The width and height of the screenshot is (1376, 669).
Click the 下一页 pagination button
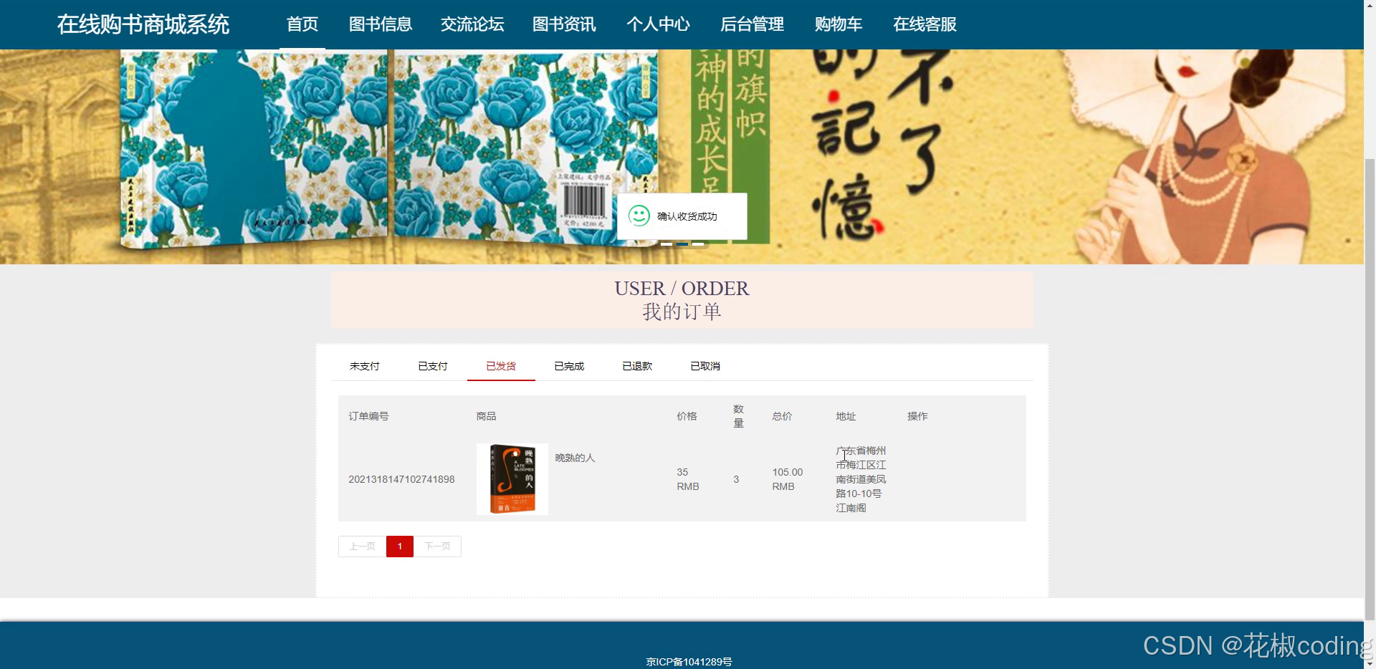(437, 547)
